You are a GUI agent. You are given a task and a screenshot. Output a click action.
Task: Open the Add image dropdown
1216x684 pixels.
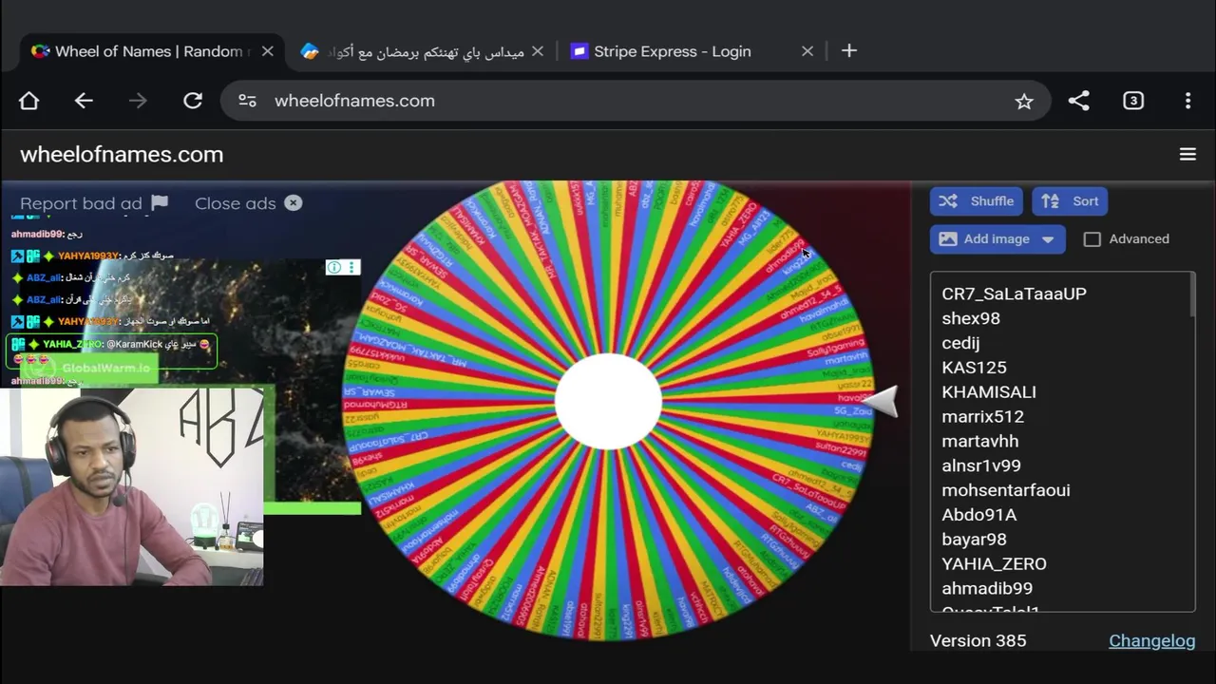pyautogui.click(x=997, y=239)
